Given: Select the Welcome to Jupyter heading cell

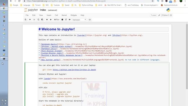Looking at the screenshot, I should [103, 29].
